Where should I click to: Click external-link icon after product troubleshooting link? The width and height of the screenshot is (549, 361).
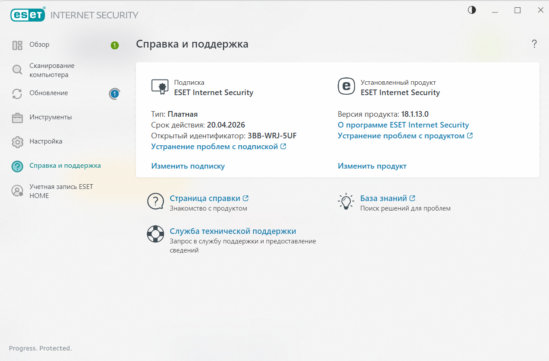point(470,136)
